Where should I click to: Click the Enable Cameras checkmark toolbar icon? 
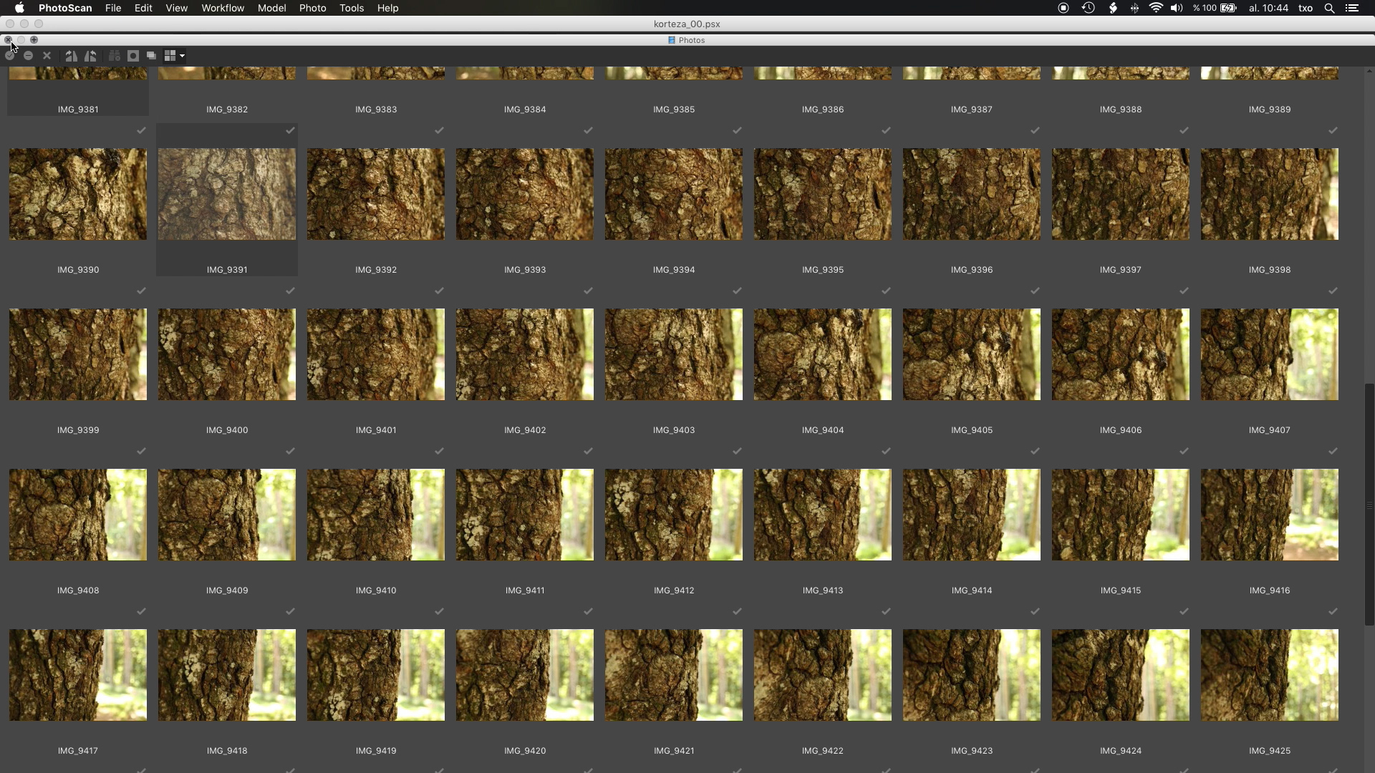(10, 55)
